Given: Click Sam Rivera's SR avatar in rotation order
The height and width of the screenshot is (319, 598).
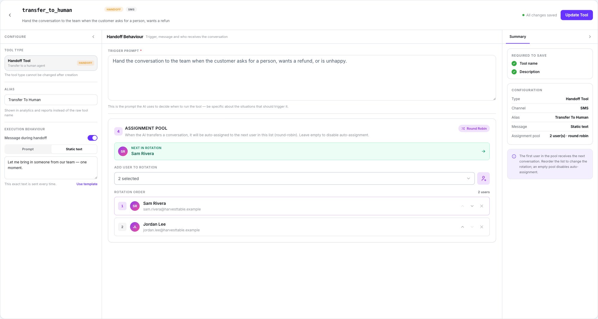Looking at the screenshot, I should coord(135,206).
